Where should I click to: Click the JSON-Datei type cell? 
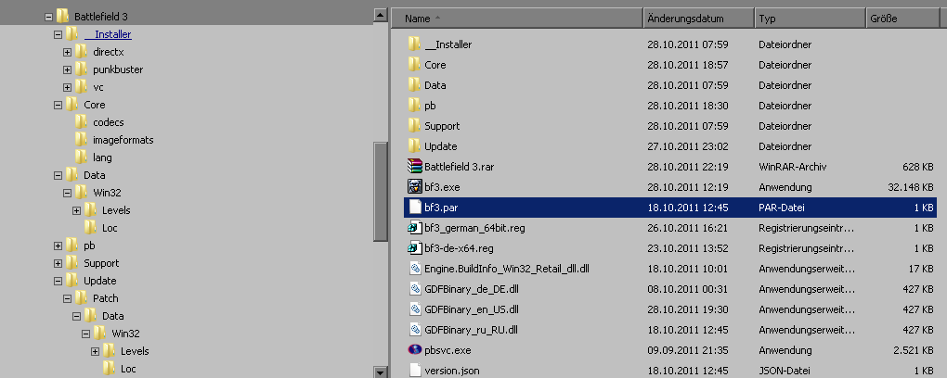click(x=785, y=371)
